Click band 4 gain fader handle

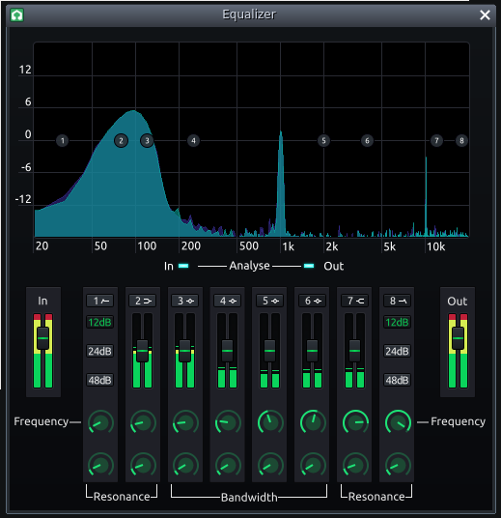228,351
